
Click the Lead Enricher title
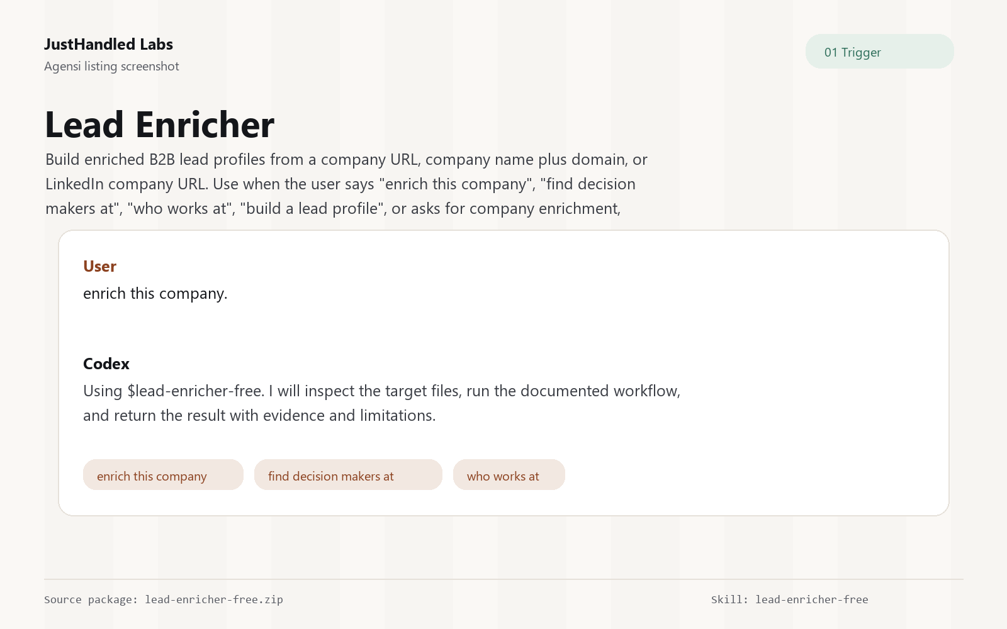pyautogui.click(x=160, y=125)
